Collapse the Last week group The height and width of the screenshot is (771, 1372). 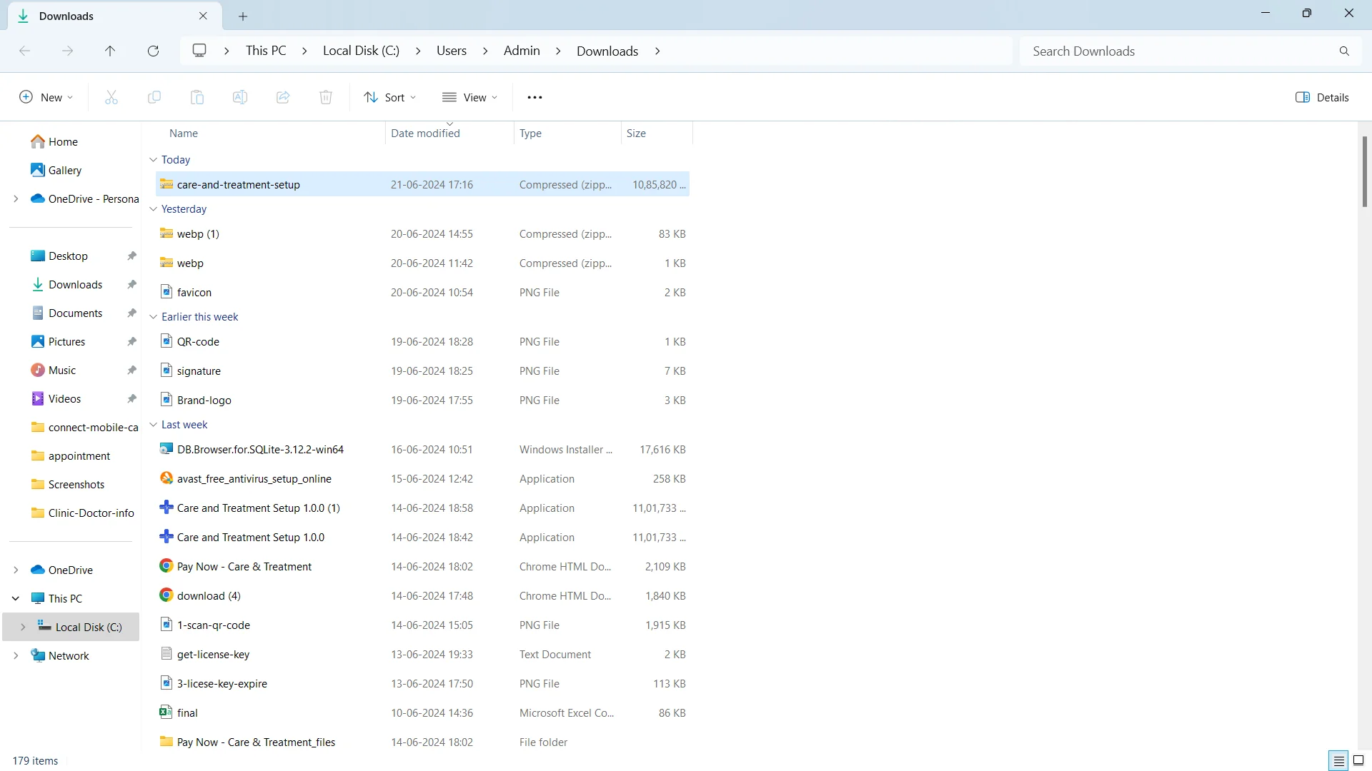pos(153,425)
